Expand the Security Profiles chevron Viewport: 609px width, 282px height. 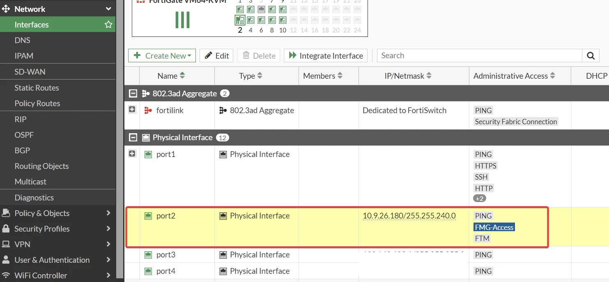(x=108, y=228)
